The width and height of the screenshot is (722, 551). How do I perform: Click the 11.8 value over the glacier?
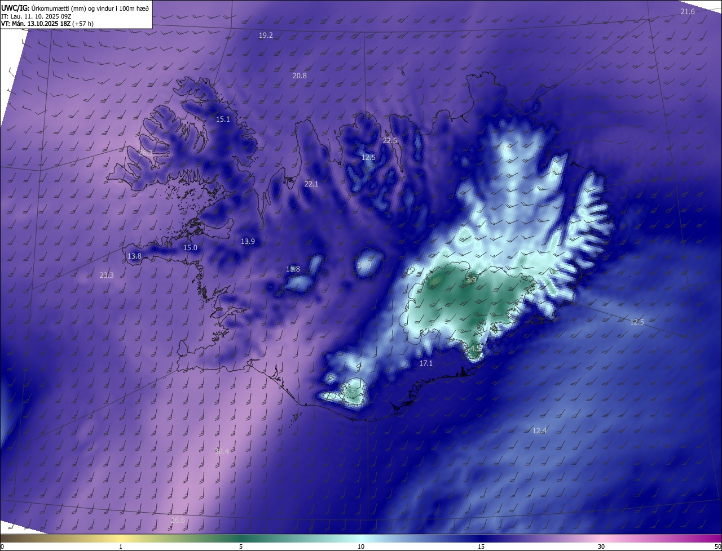pos(293,269)
